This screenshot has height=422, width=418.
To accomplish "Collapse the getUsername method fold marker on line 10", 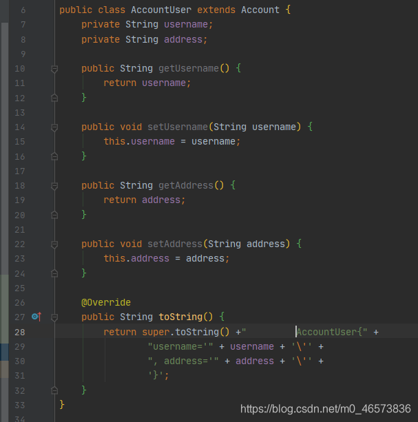I will (54, 69).
